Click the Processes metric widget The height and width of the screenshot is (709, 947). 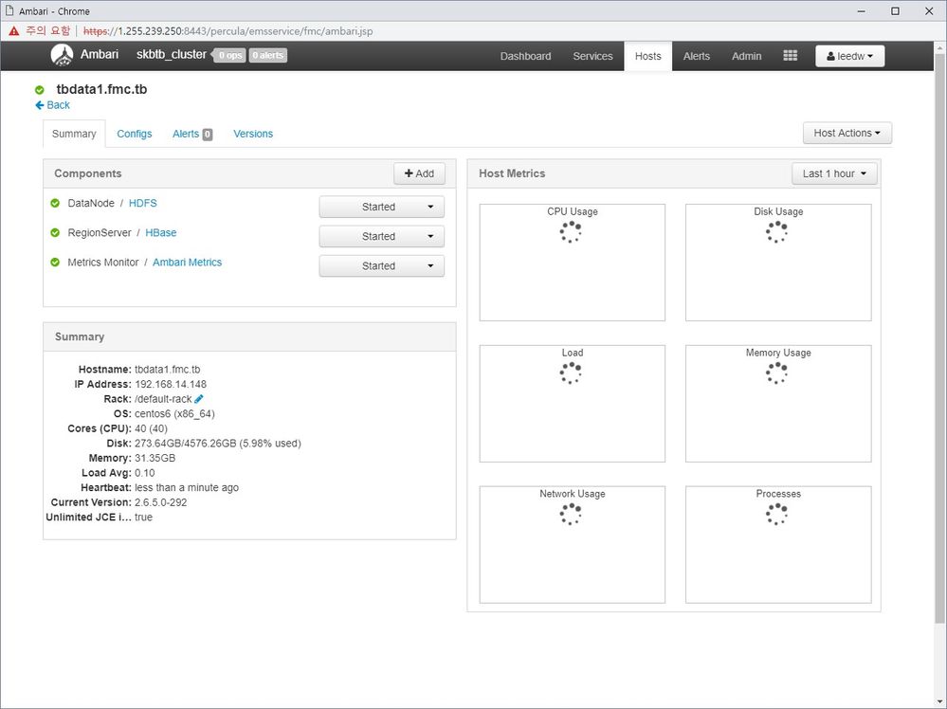[778, 544]
